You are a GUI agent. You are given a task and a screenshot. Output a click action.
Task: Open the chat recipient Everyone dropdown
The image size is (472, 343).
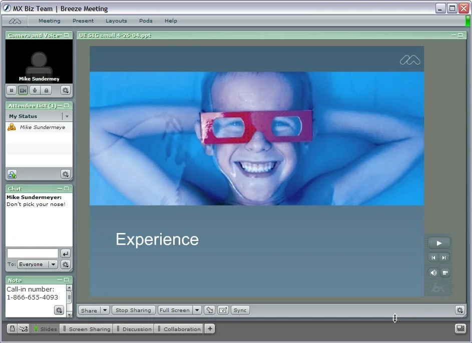click(x=53, y=264)
